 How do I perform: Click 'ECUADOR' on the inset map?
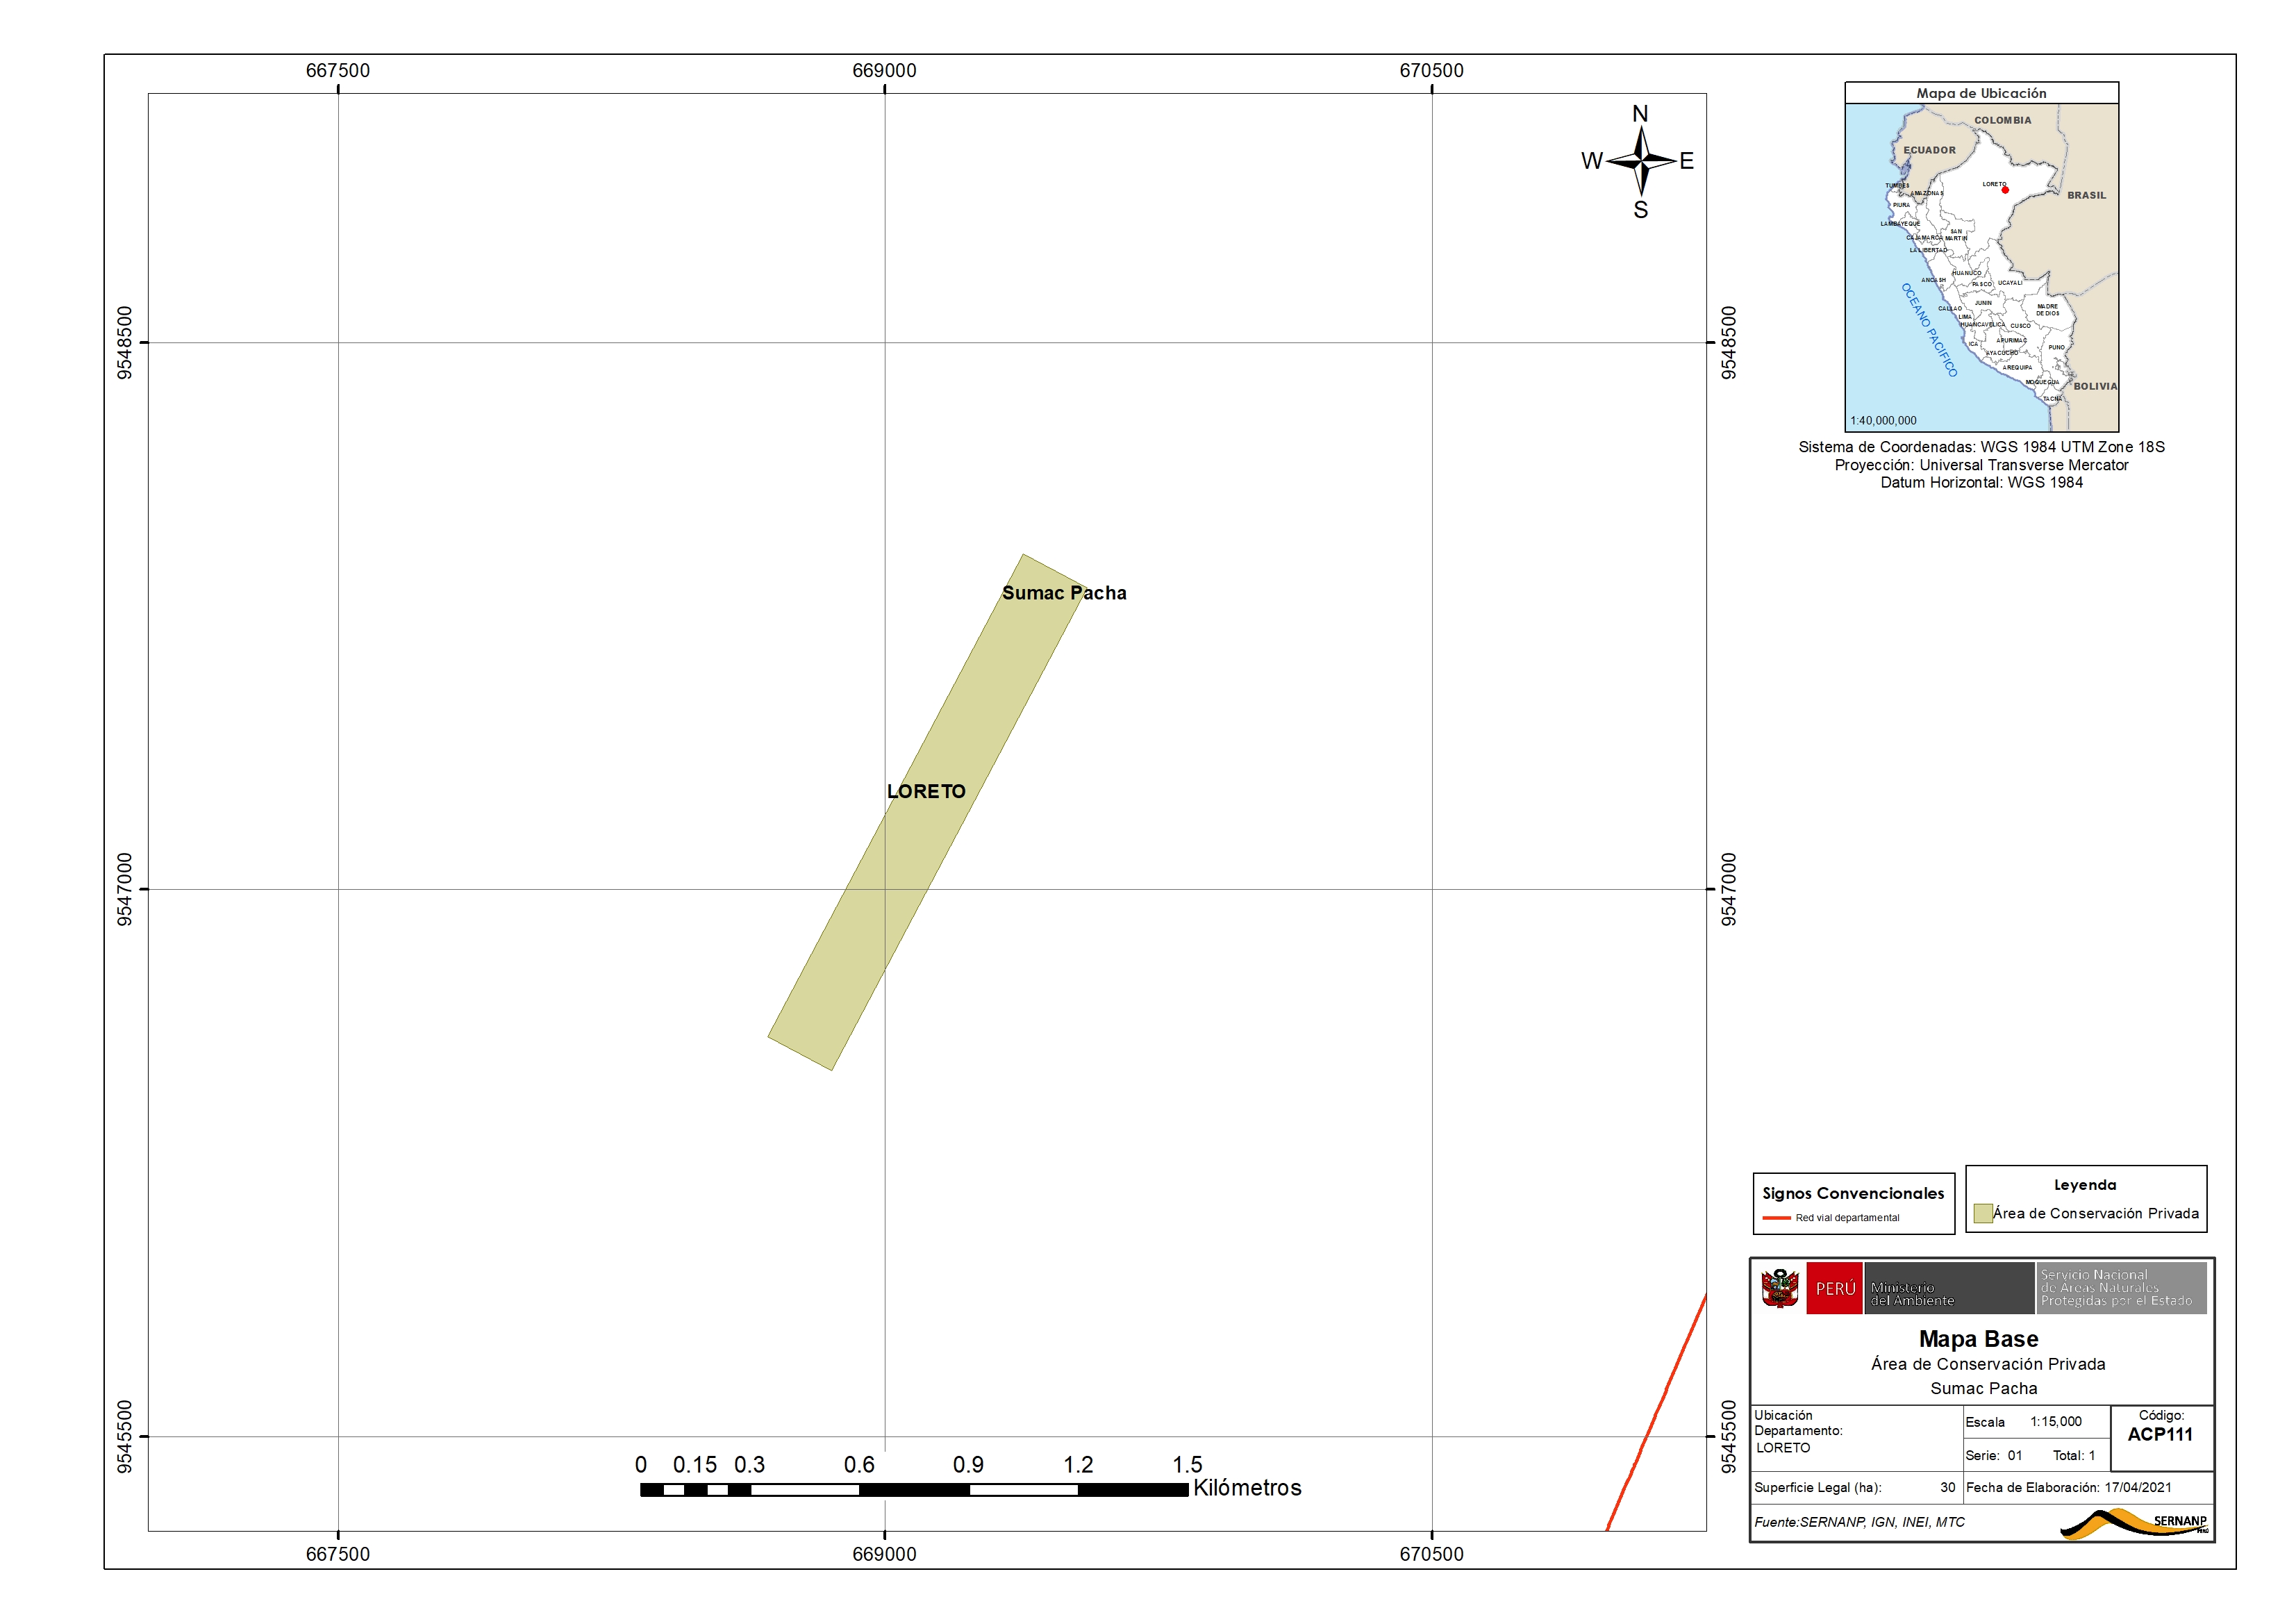tap(1929, 150)
